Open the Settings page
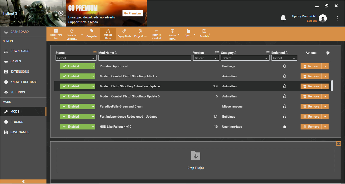This screenshot has width=345, height=184. click(23, 92)
